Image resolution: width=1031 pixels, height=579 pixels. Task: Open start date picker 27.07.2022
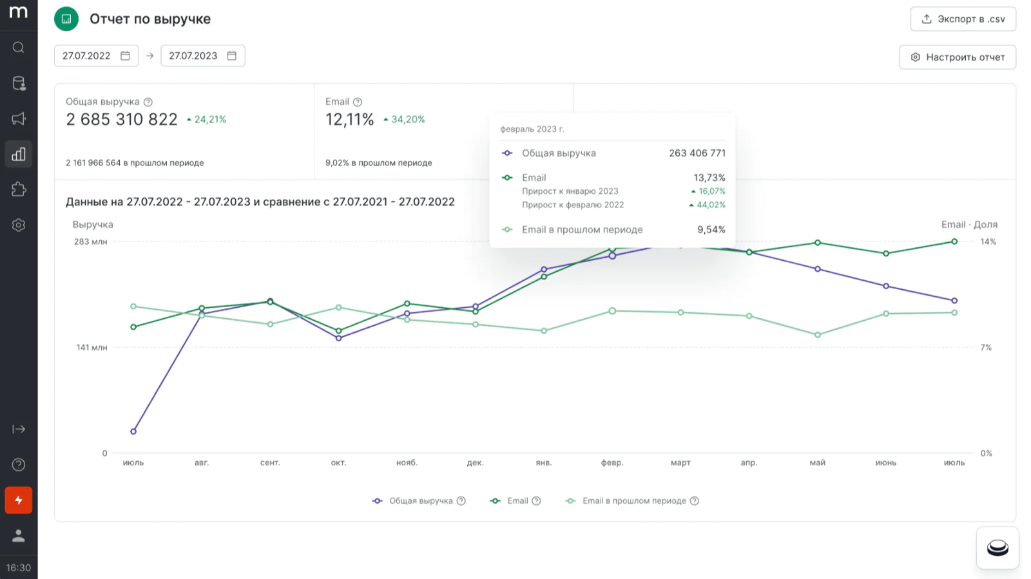click(95, 56)
